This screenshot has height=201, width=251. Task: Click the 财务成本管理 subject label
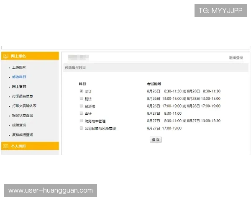pyautogui.click(x=95, y=121)
